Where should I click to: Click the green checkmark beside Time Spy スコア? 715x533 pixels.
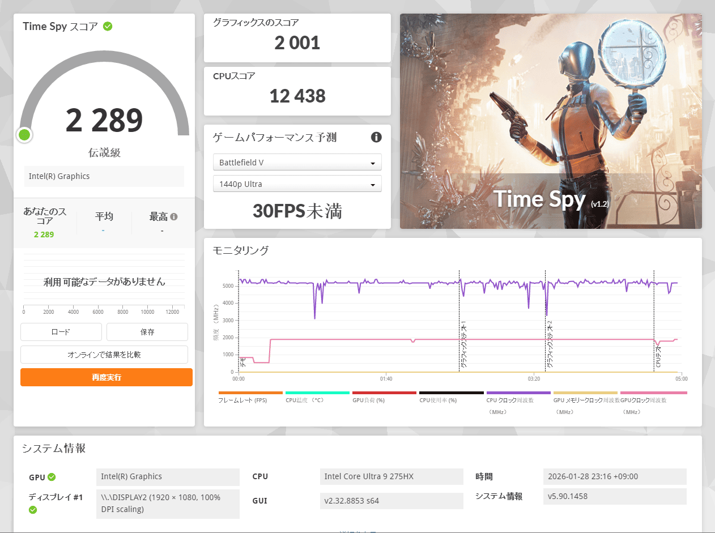tap(108, 27)
